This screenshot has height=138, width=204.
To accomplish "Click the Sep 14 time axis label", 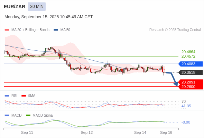I will coord(140,132).
